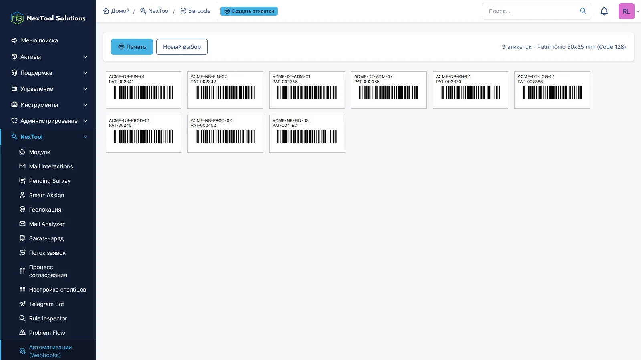641x360 pixels.
Task: Click the Заказ-наряд PDF icon
Action: point(22,238)
